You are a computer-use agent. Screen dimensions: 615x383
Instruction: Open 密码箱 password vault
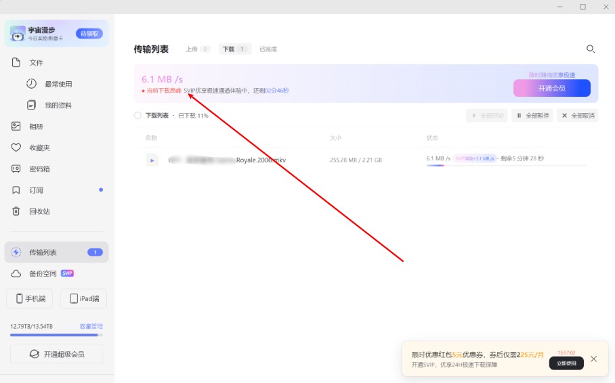point(39,169)
